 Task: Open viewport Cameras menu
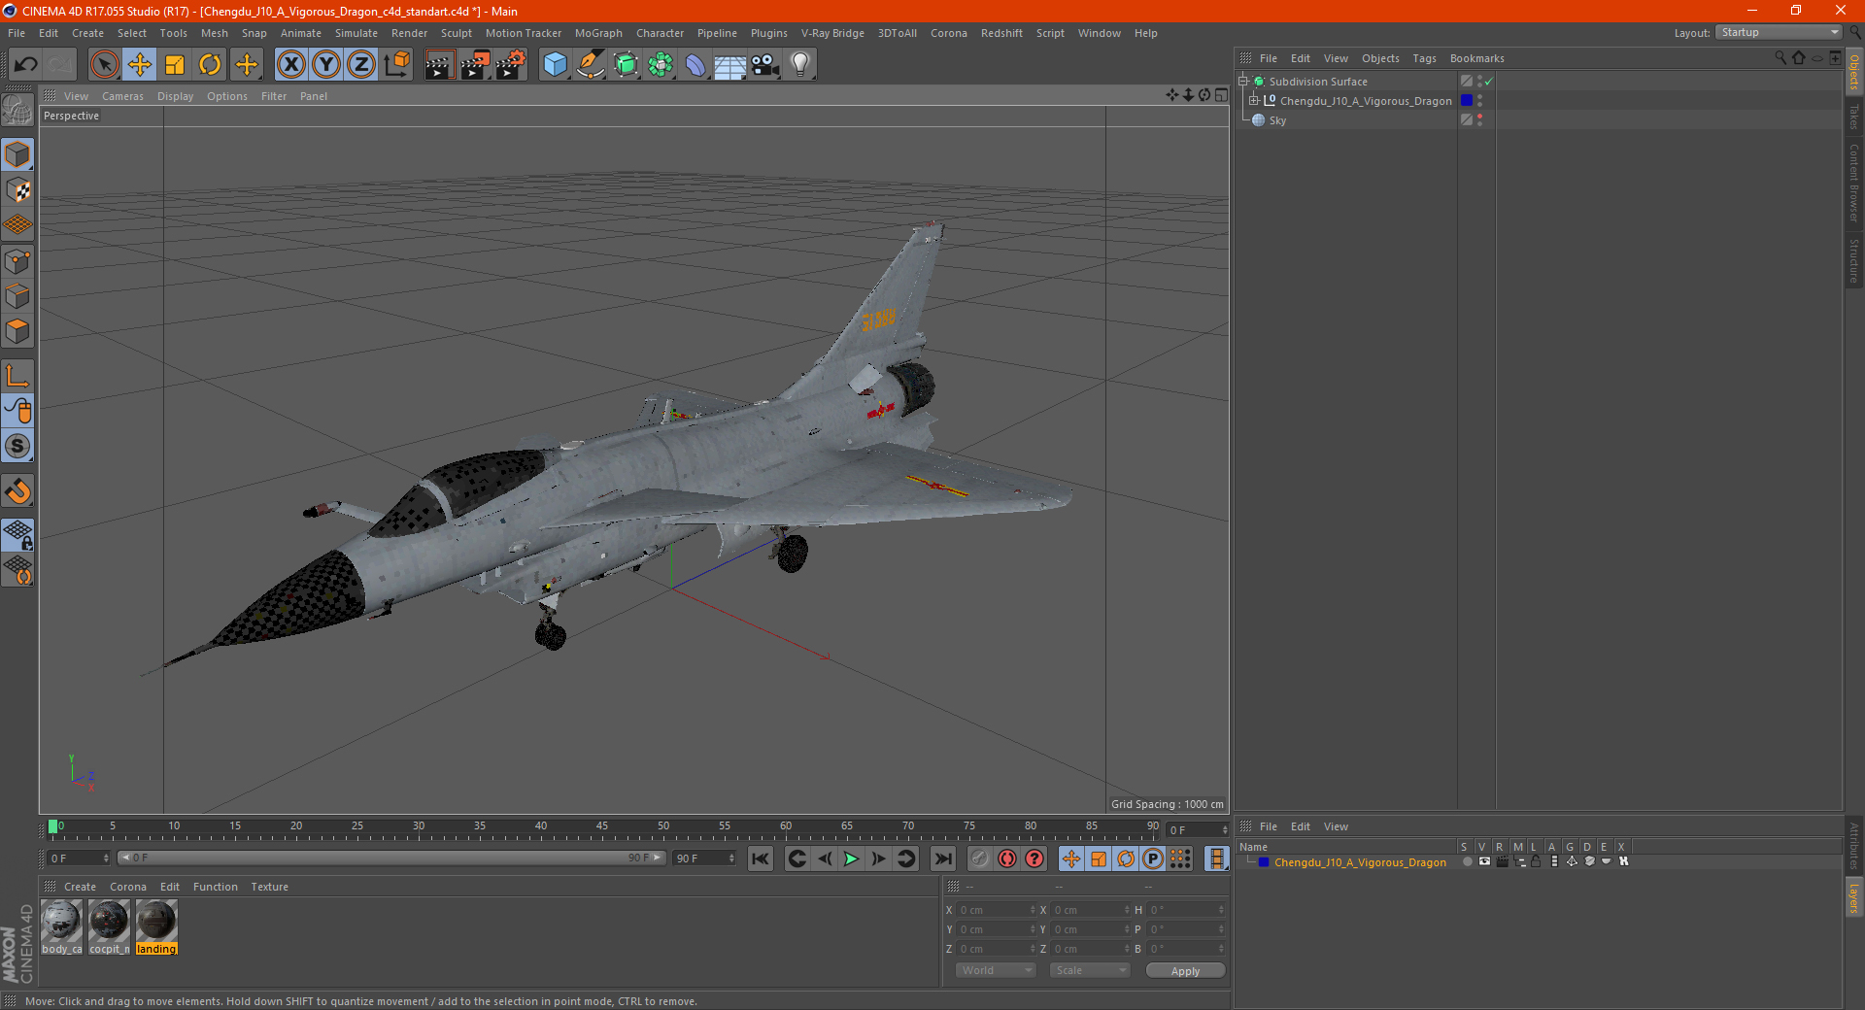[x=122, y=96]
